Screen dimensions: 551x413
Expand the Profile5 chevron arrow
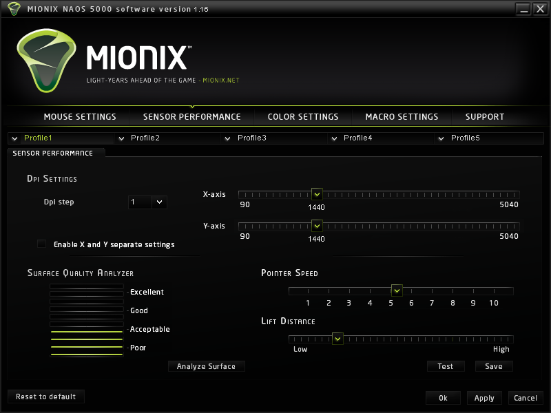tap(441, 138)
